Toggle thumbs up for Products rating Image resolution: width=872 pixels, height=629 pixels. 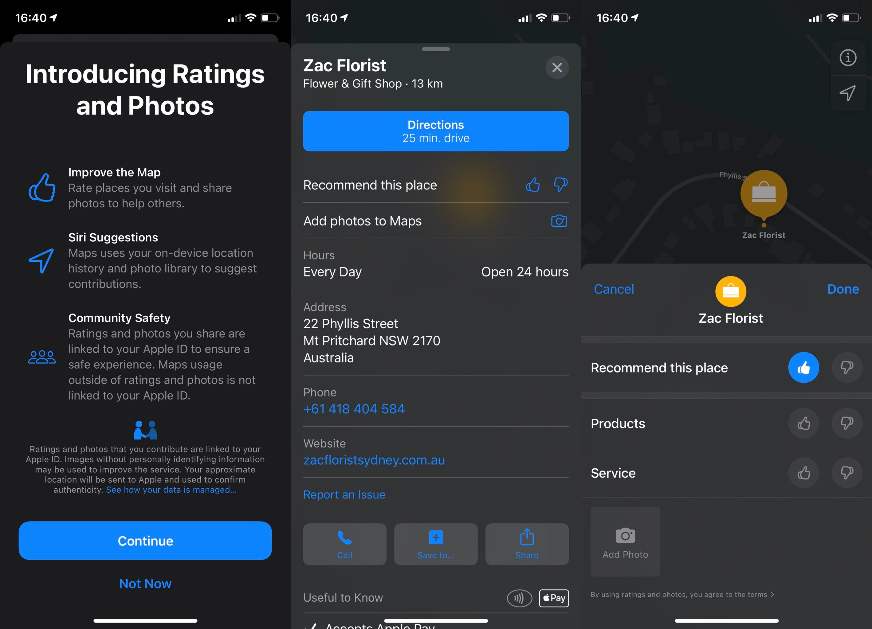[803, 423]
